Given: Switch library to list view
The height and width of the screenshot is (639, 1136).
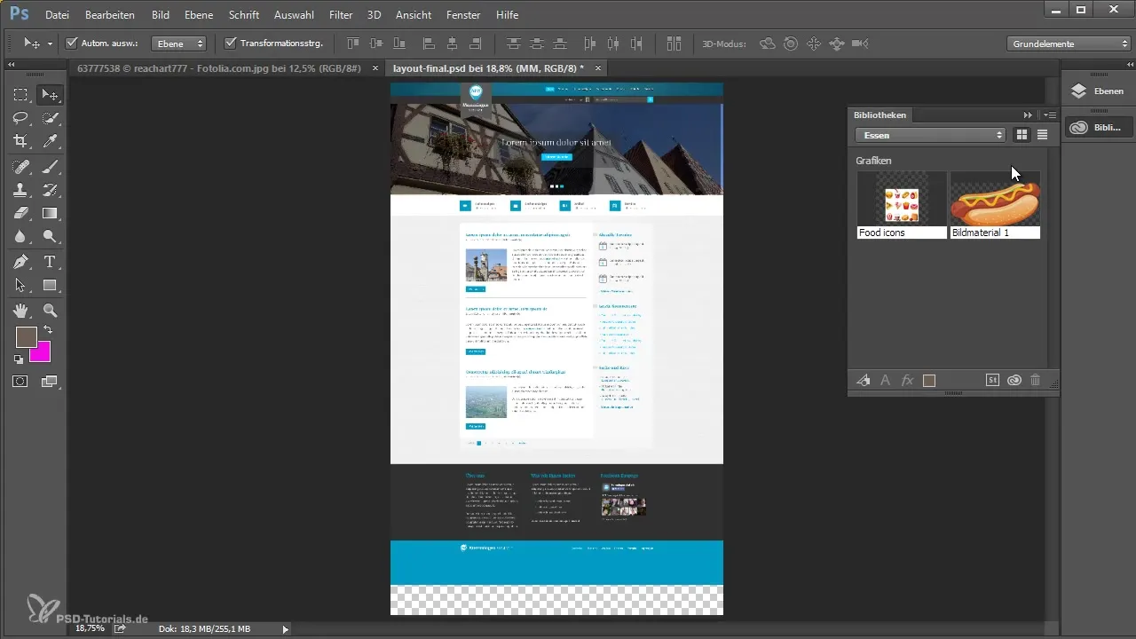Looking at the screenshot, I should pos(1042,135).
